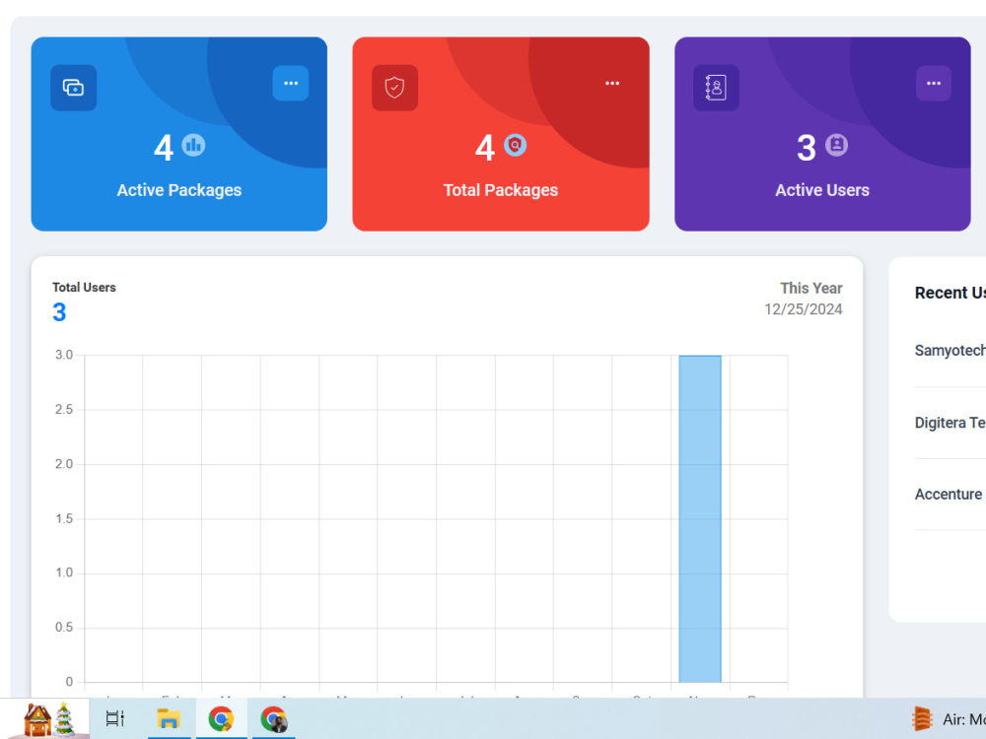Image resolution: width=986 pixels, height=739 pixels.
Task: Select the Digitera recent user entry
Action: (951, 423)
